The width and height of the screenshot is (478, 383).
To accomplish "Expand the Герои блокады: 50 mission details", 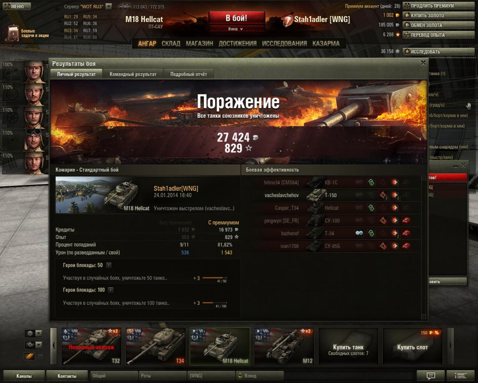I will (109, 265).
